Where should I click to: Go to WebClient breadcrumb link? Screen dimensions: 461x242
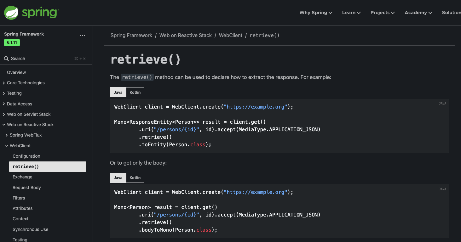[231, 35]
